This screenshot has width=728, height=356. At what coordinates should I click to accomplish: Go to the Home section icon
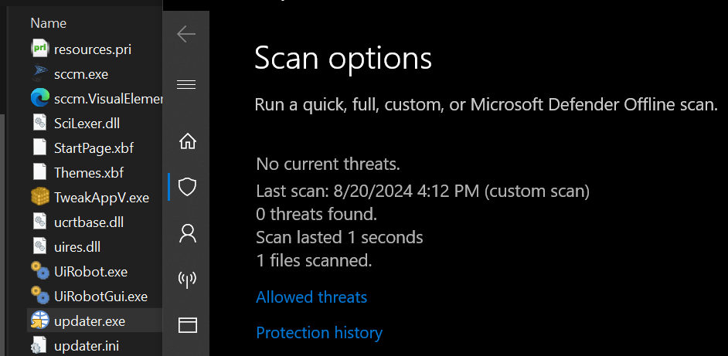coord(187,141)
